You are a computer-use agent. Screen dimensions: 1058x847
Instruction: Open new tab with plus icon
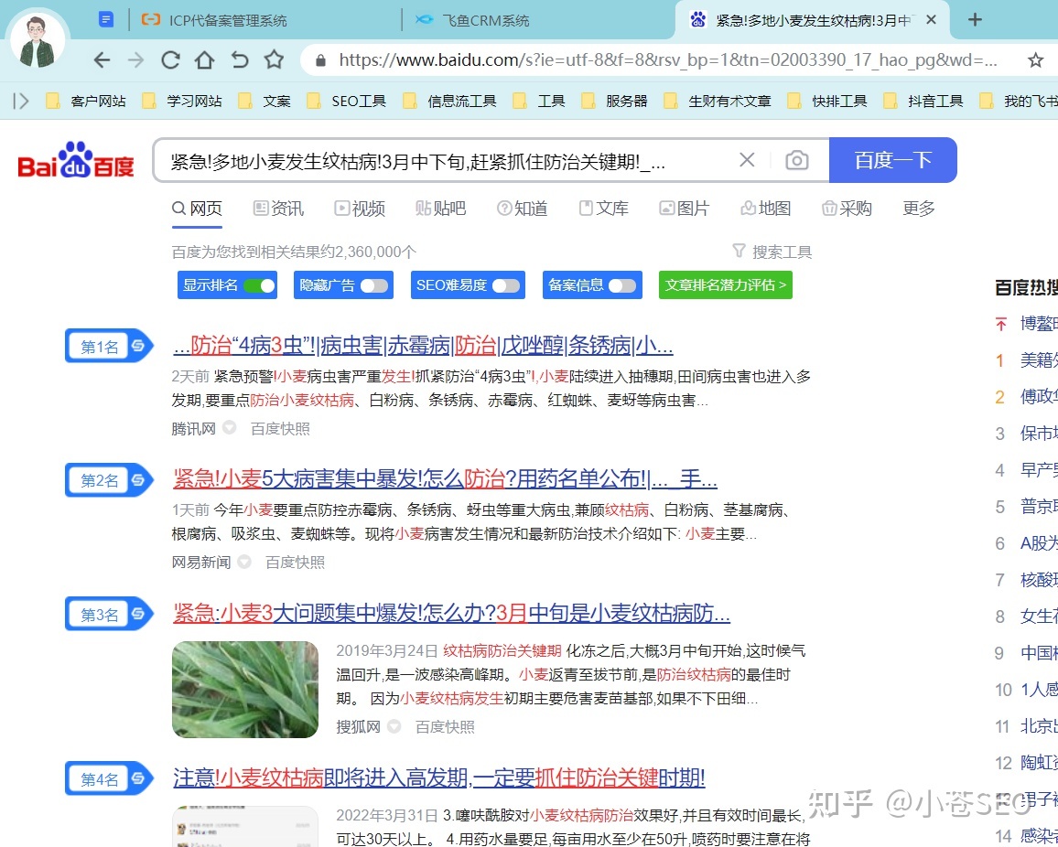pyautogui.click(x=975, y=20)
